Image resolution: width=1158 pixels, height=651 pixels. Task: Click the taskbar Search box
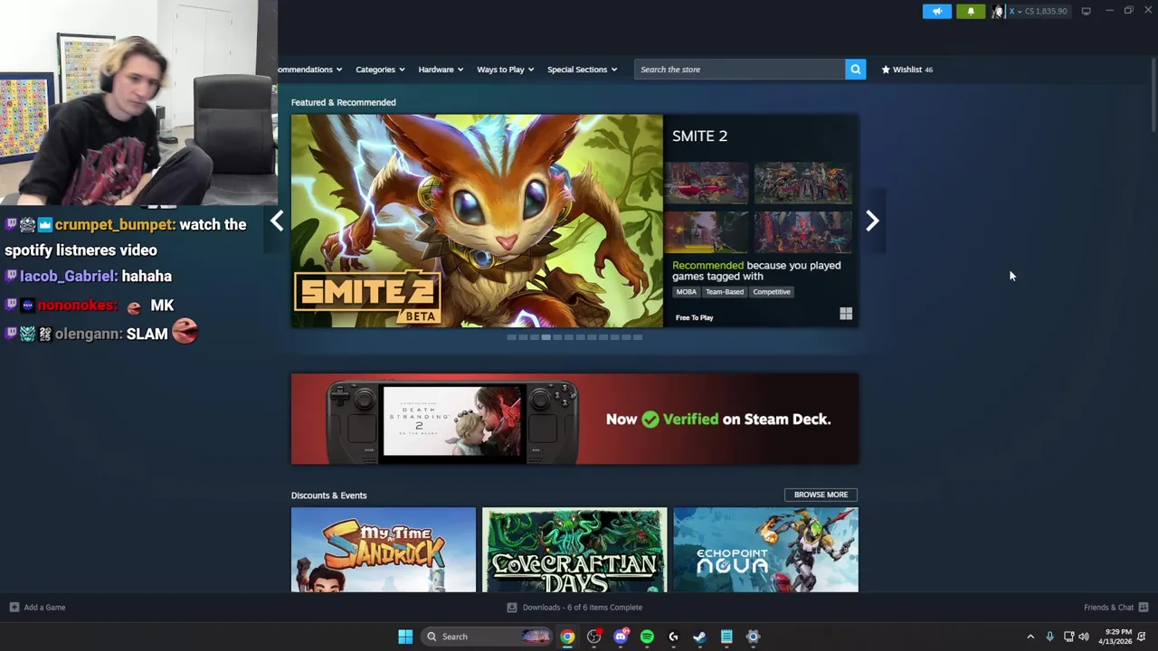(x=489, y=637)
